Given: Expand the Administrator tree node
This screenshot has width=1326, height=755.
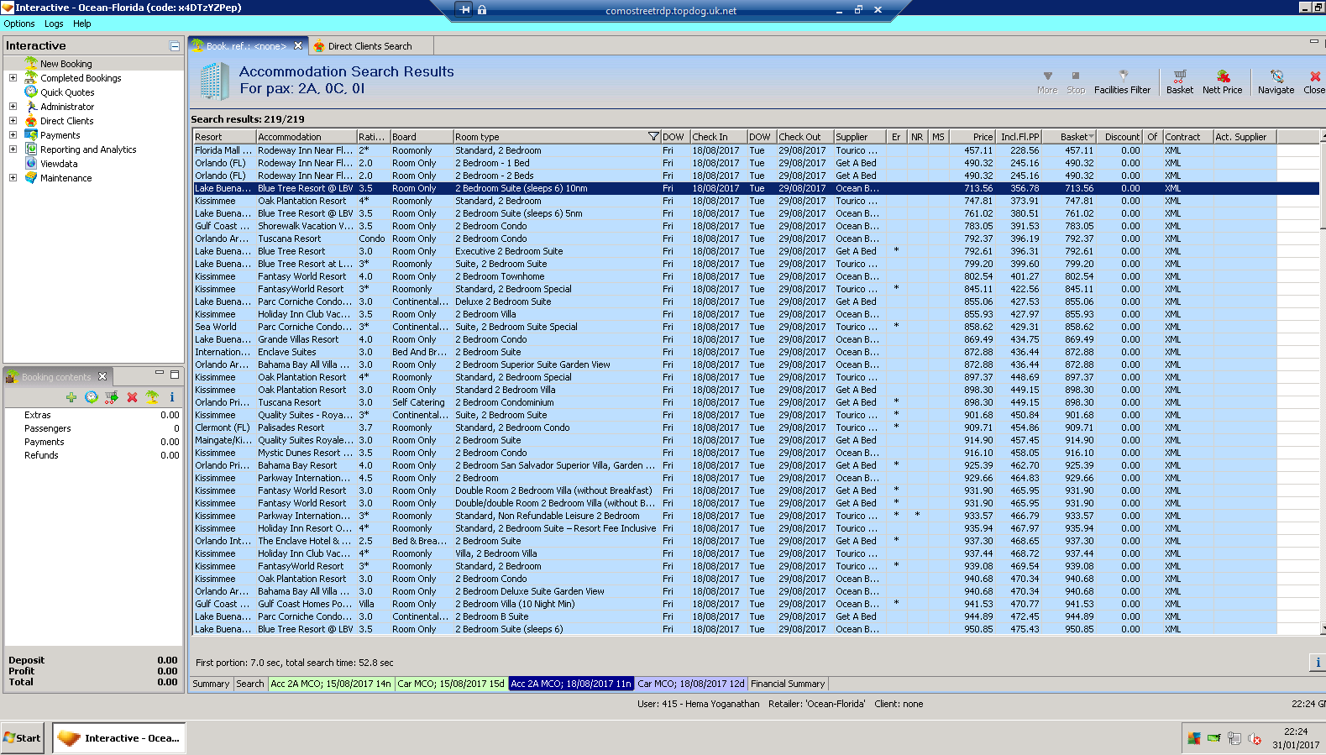Looking at the screenshot, I should pyautogui.click(x=13, y=107).
